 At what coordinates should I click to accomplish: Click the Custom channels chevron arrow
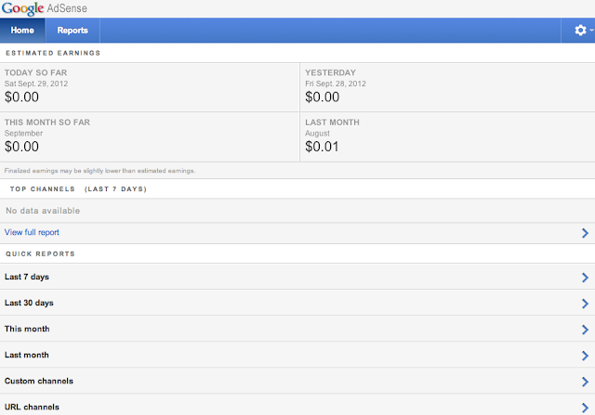[x=585, y=381]
